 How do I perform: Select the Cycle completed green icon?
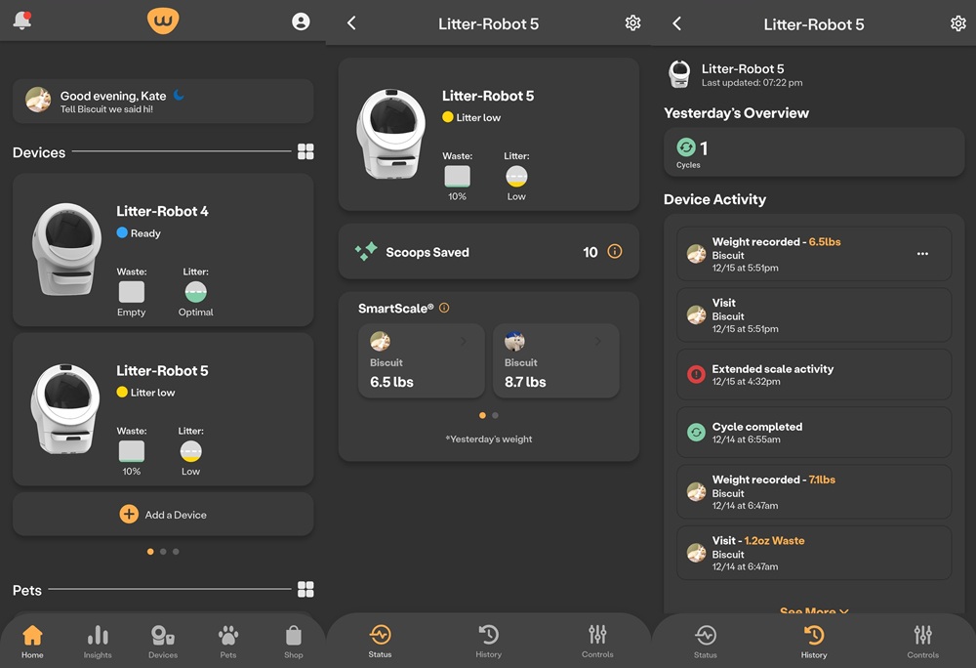[696, 432]
